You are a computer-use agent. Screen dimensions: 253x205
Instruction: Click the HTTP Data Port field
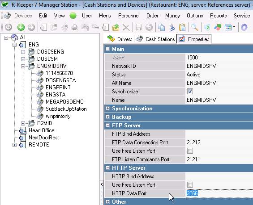click(x=219, y=193)
